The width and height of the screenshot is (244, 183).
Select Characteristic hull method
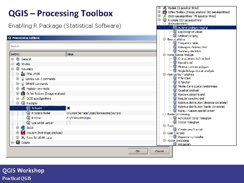point(194,59)
